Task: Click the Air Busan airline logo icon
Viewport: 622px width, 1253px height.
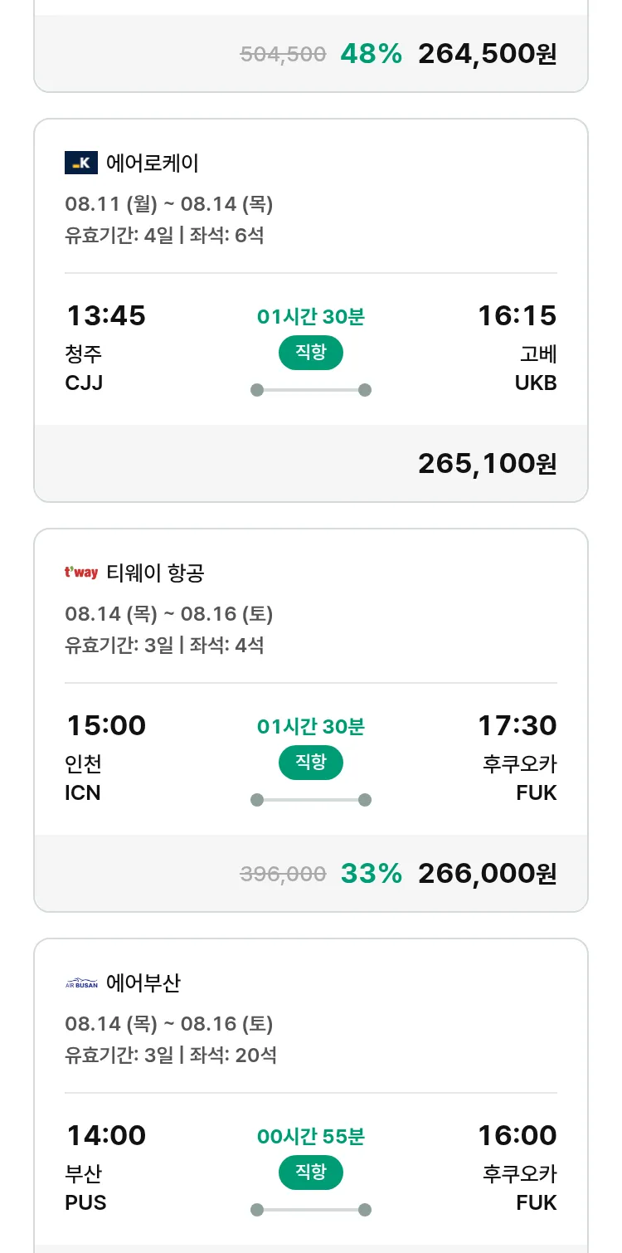Action: (x=81, y=983)
